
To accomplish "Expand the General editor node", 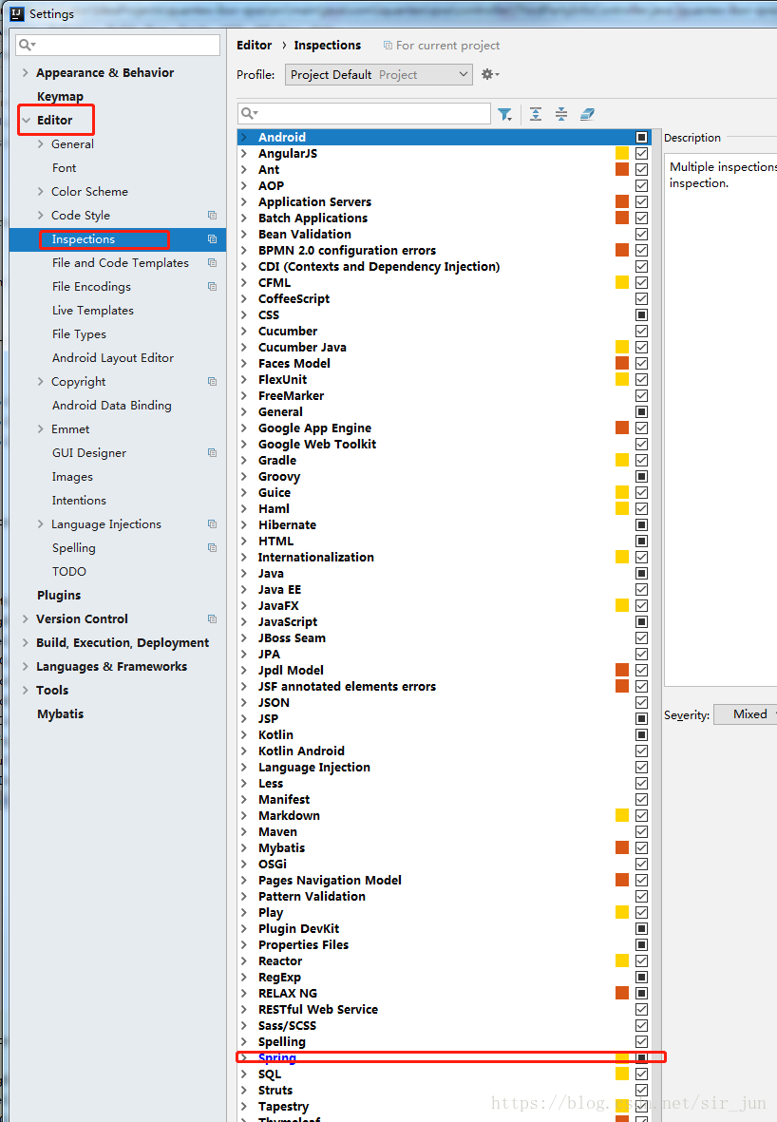I will point(41,143).
